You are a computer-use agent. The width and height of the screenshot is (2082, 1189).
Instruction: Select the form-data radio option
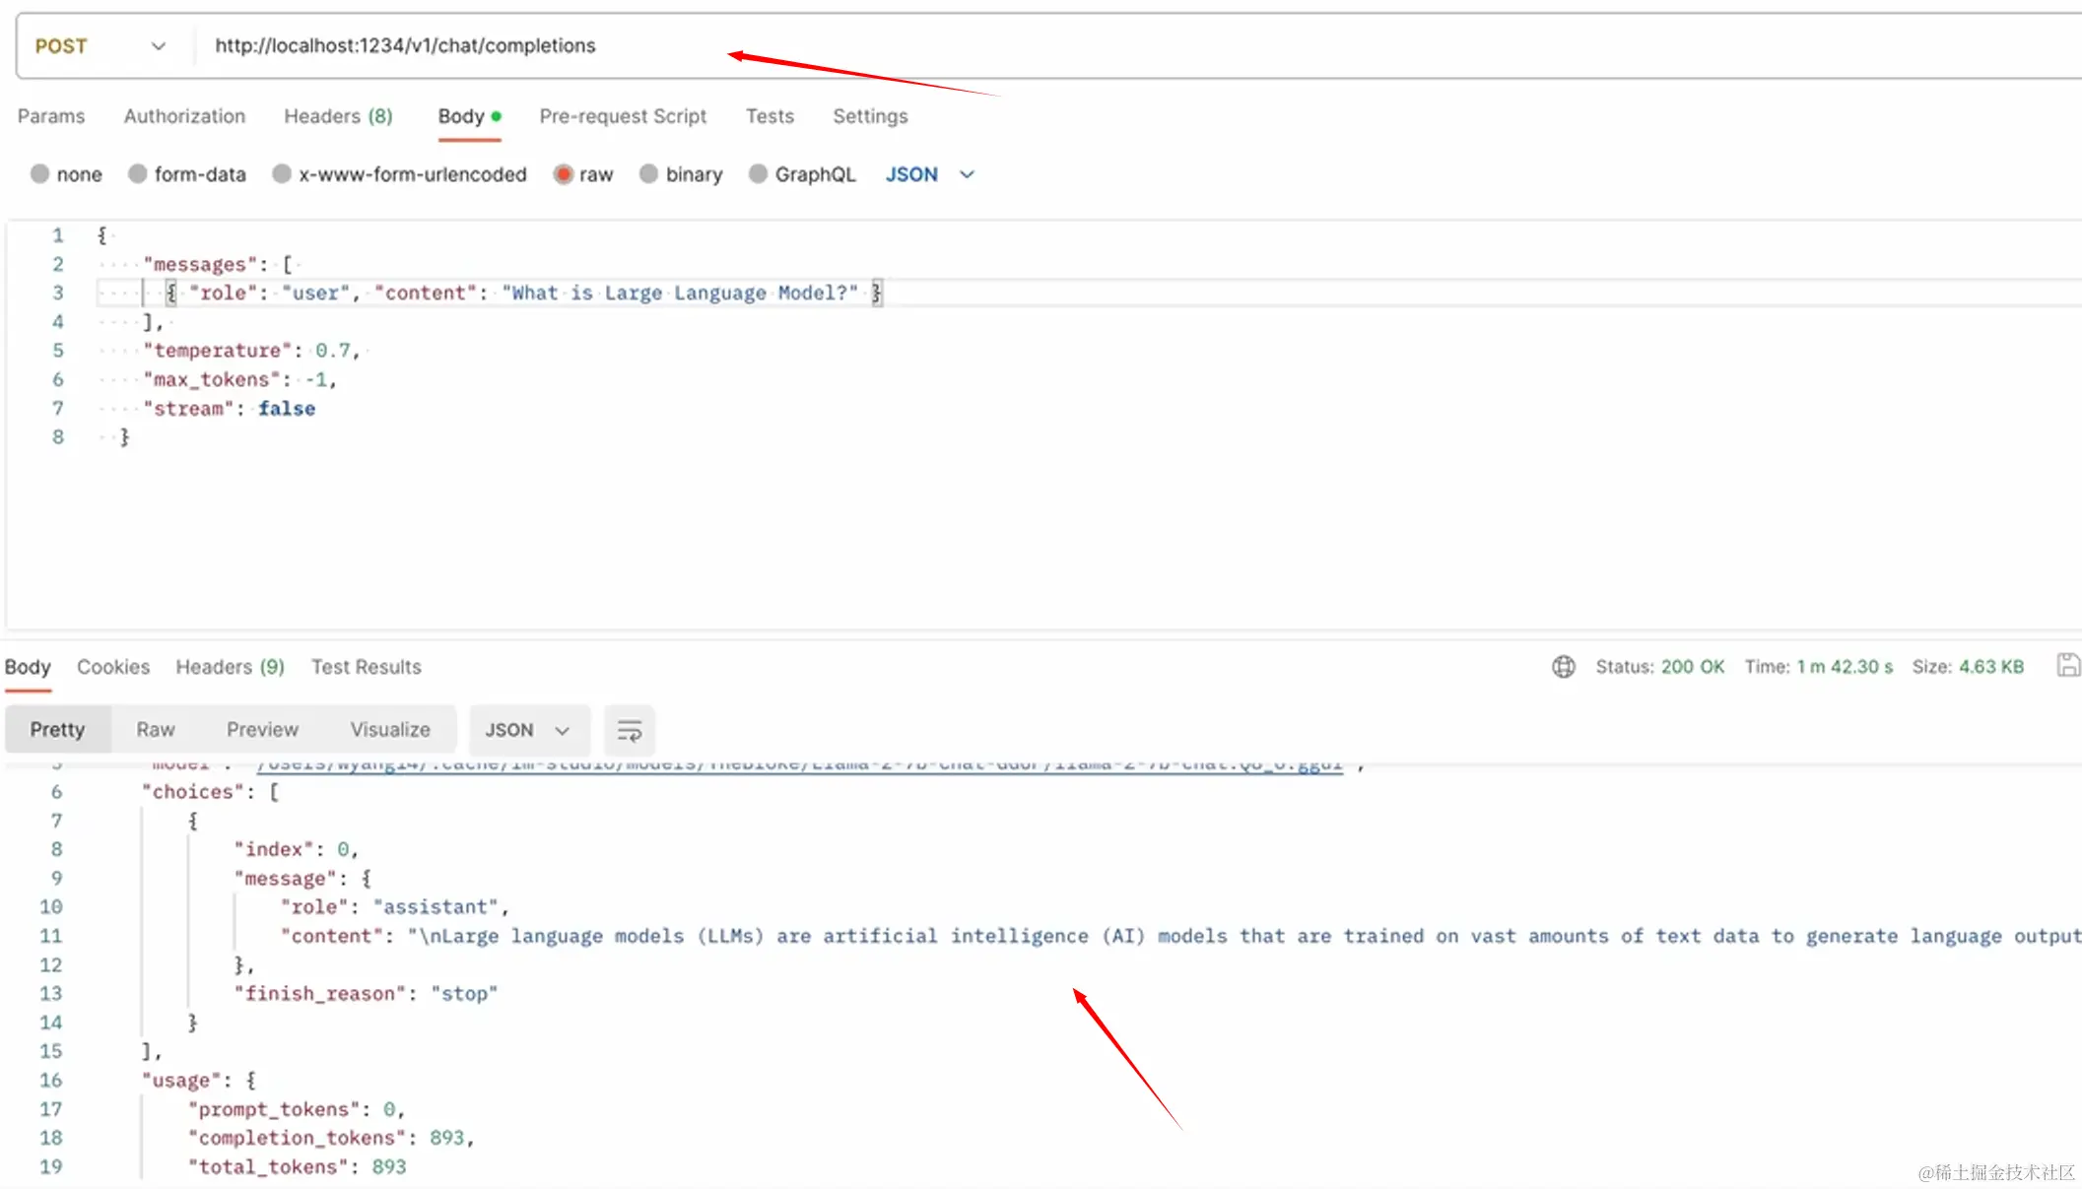[x=138, y=174]
